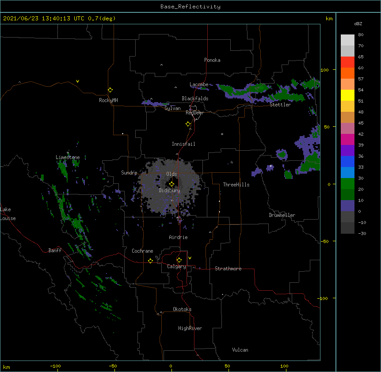This screenshot has height=372, width=381.
Task: Select the yellow diamond radar site between Olds and Didsbury
Action: (171, 184)
